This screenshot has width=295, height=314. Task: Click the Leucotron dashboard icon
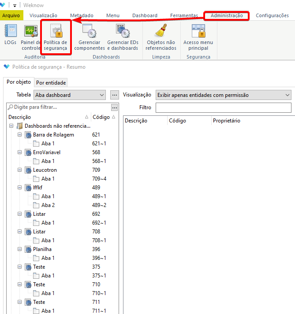pos(28,170)
